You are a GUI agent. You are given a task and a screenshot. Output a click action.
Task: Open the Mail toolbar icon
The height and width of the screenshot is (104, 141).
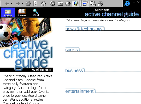[93, 3]
